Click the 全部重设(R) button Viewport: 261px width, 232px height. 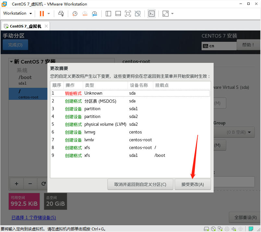point(245,217)
